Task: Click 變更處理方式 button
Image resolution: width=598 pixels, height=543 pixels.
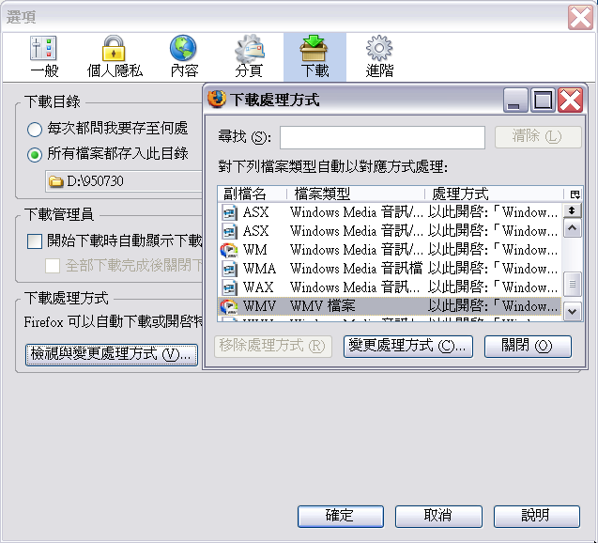Action: click(407, 346)
